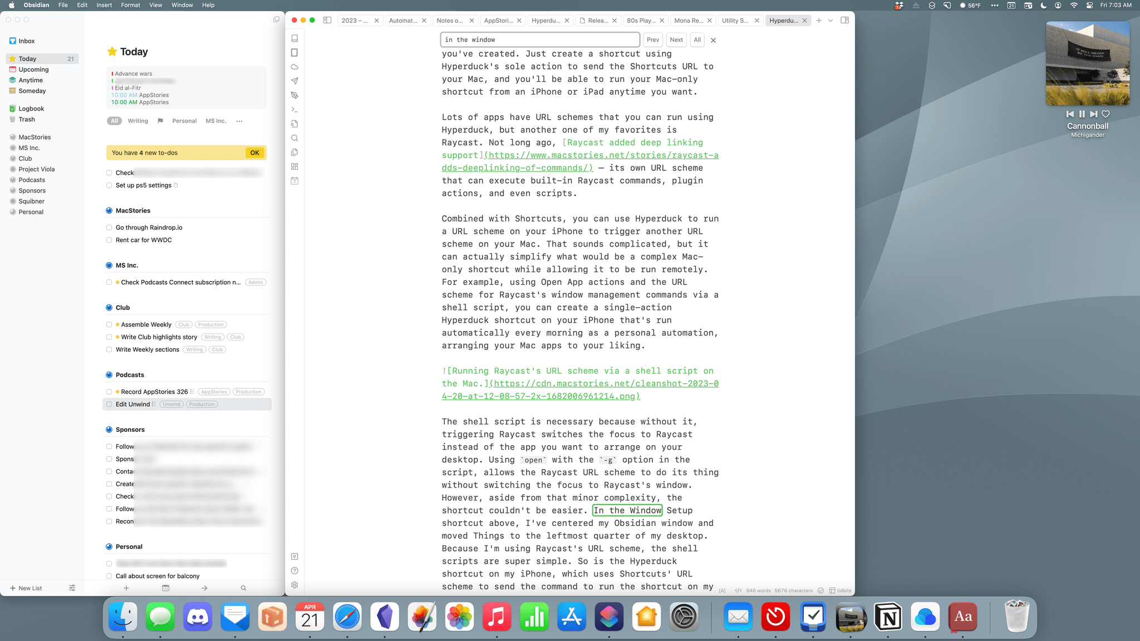
Task: Click the grid blocks icon in Obsidian ribbon
Action: point(294,166)
